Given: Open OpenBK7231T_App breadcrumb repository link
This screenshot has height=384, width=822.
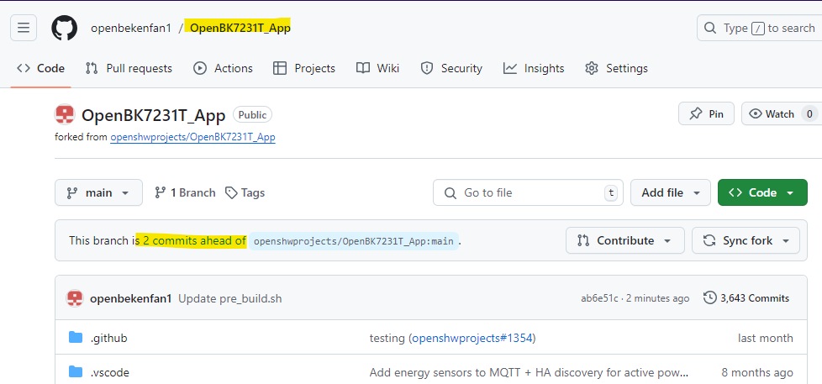Looking at the screenshot, I should pos(240,29).
